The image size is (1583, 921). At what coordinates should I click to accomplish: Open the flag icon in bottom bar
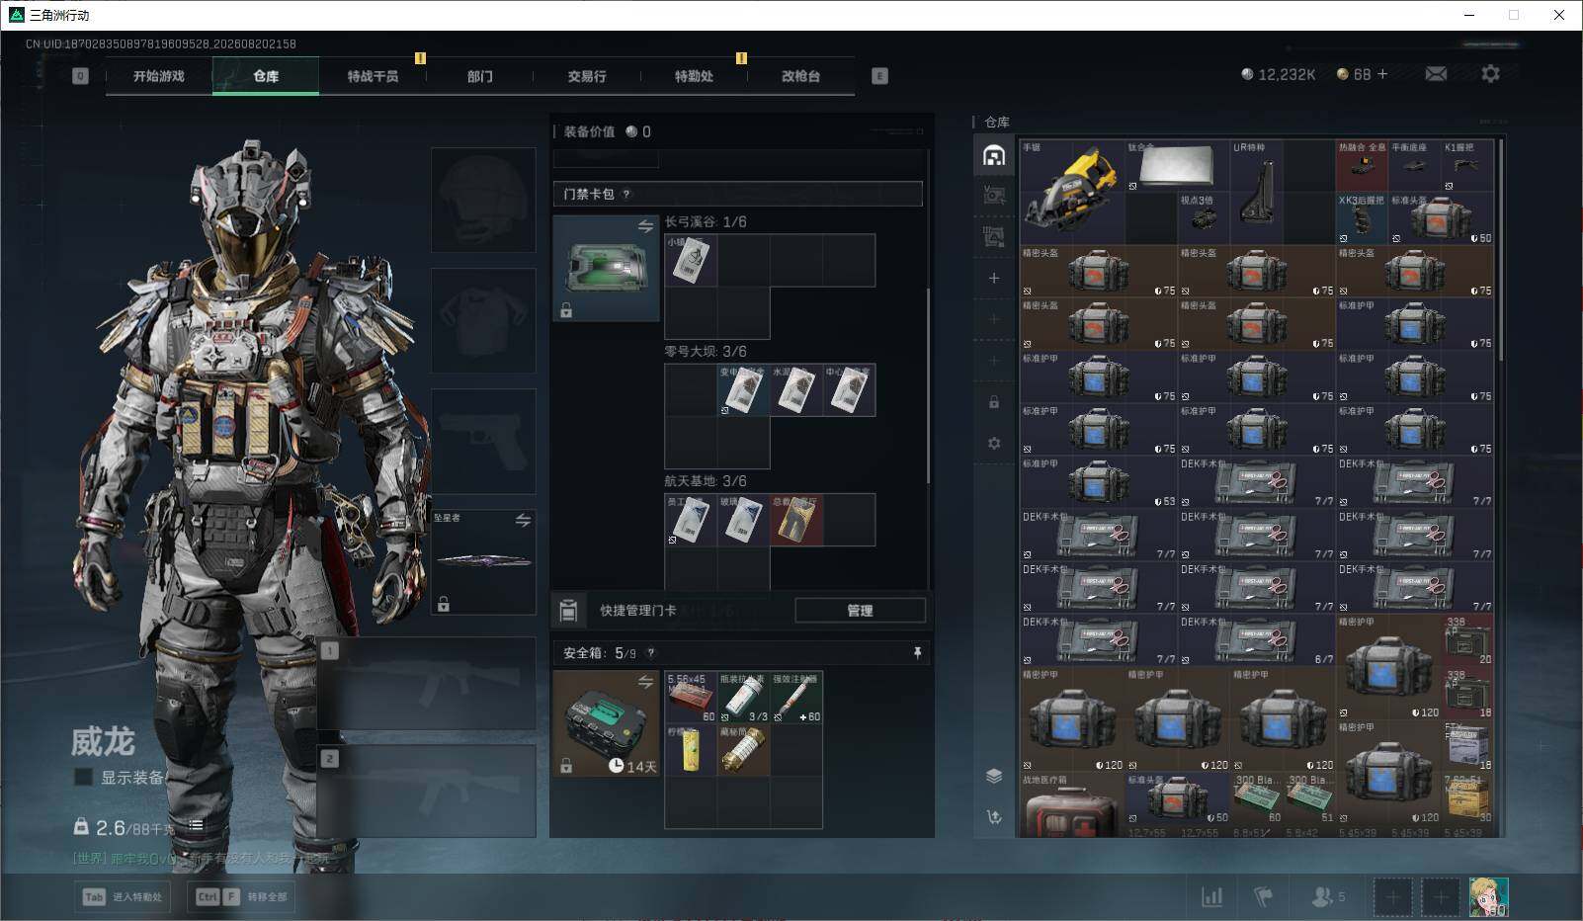point(1263,897)
